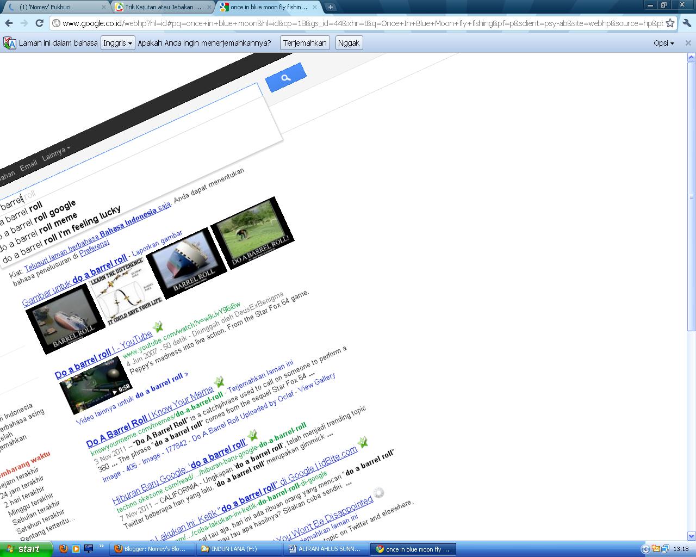Open Gambar untuk do a barrel roll link
The image size is (696, 557).
click(x=74, y=280)
